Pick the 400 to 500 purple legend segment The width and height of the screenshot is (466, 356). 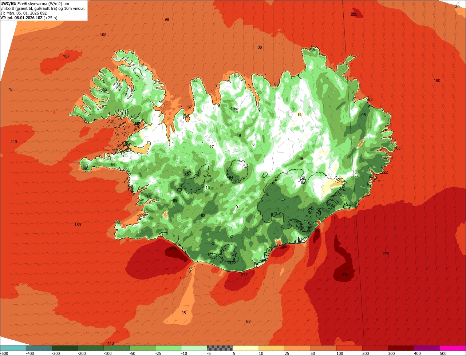click(x=427, y=348)
